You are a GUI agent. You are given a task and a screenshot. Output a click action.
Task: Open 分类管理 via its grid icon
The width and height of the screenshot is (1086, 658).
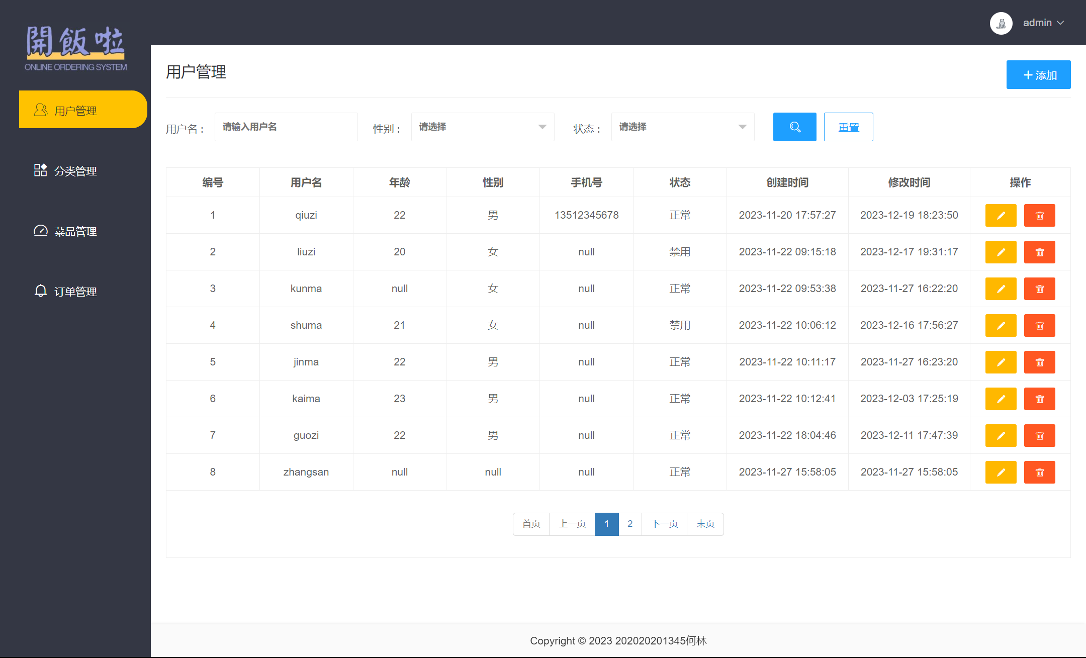pyautogui.click(x=40, y=170)
